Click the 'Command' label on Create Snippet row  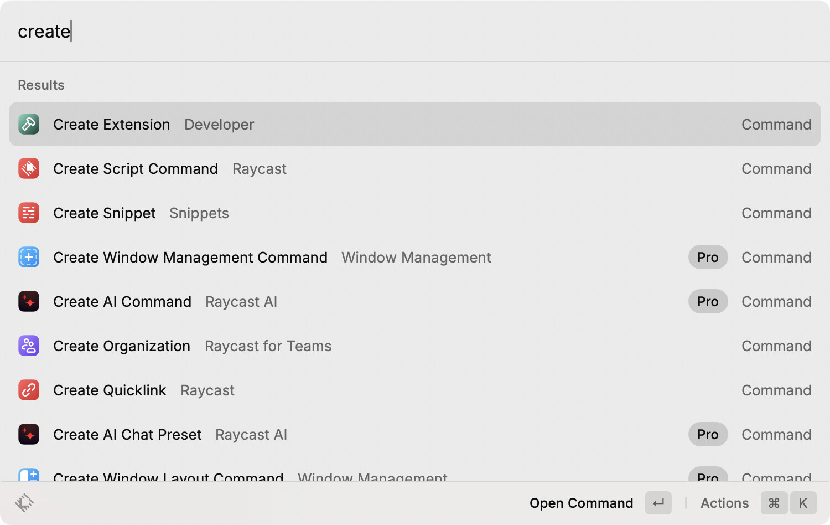tap(776, 213)
